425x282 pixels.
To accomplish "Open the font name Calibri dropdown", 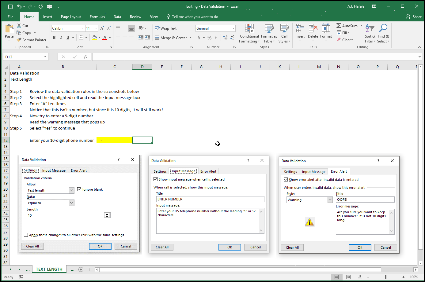I will click(x=83, y=28).
